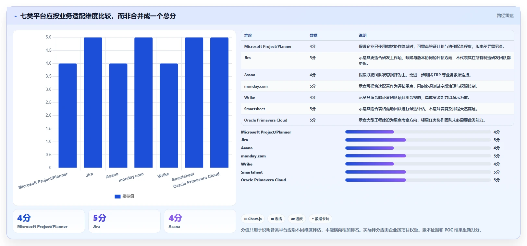This screenshot has width=527, height=246.
Task: Click the 维度 column header
Action: coord(248,36)
